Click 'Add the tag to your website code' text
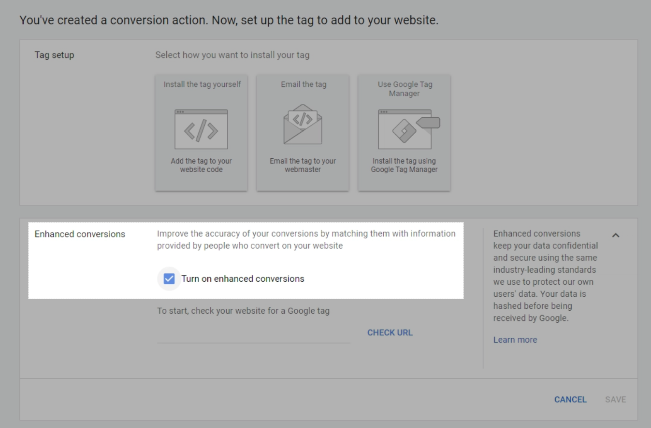Image resolution: width=651 pixels, height=428 pixels. 201,165
